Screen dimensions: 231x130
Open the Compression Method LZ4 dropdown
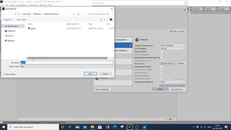click(173, 82)
